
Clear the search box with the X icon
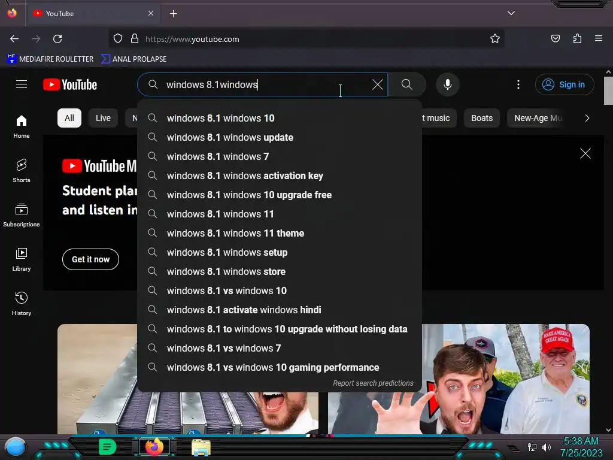tap(378, 84)
